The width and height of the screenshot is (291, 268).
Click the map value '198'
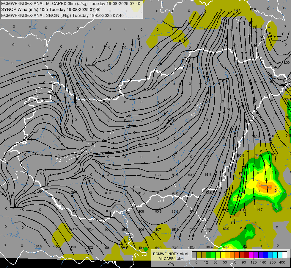point(107,248)
